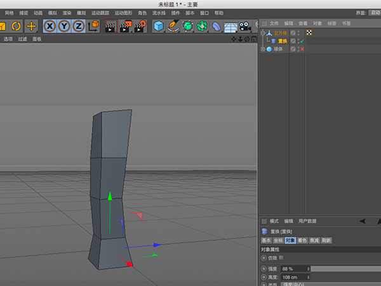This screenshot has height=286, width=381.
Task: Switch to the 刷新 tab
Action: [326, 240]
